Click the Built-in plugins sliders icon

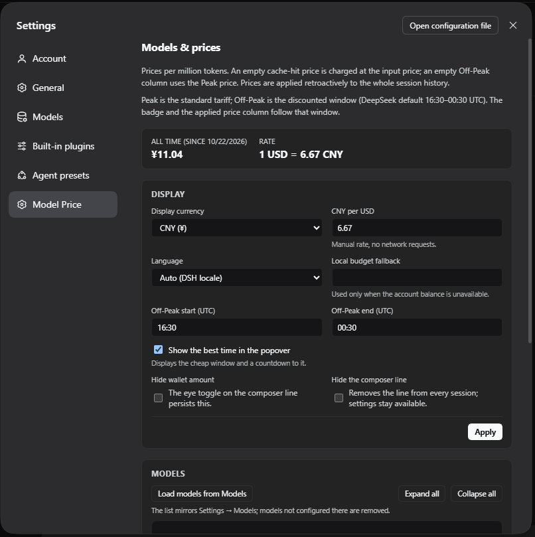(x=22, y=146)
